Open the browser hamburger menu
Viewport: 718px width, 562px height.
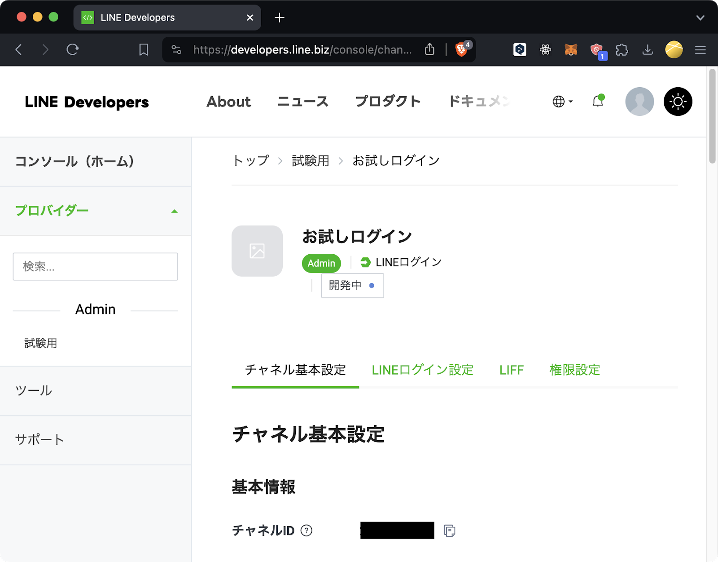point(700,49)
